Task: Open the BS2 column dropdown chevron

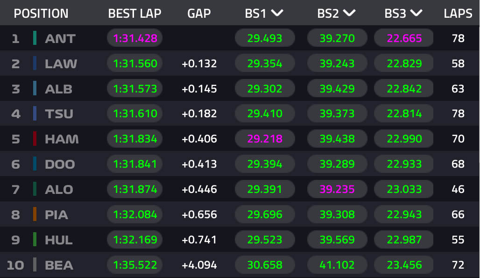Action: click(x=349, y=13)
